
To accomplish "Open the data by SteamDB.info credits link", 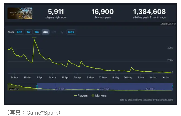I will tap(146, 100).
